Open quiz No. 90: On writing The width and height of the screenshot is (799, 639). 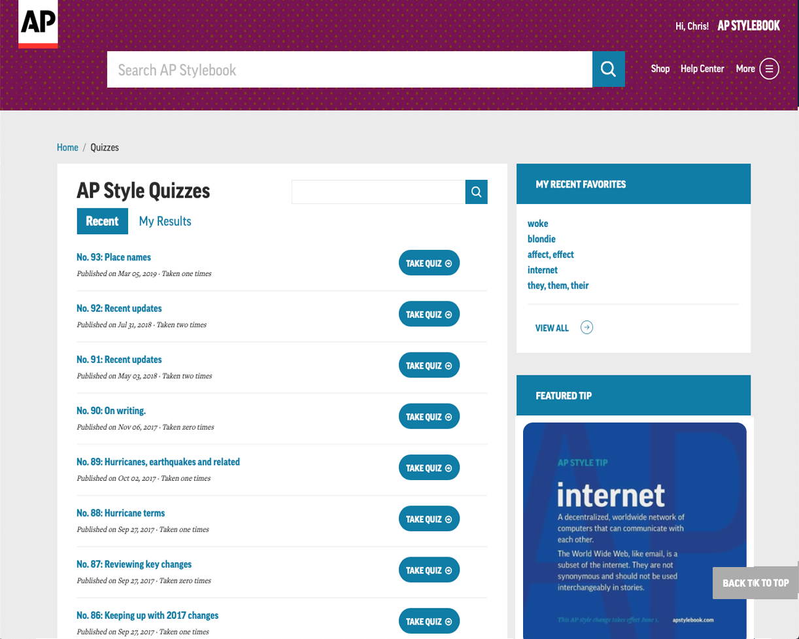111,411
